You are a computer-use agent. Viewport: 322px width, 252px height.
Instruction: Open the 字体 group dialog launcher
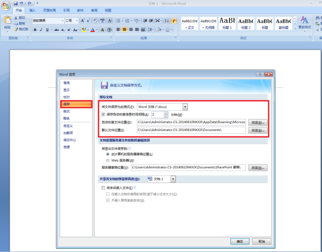pyautogui.click(x=111, y=38)
